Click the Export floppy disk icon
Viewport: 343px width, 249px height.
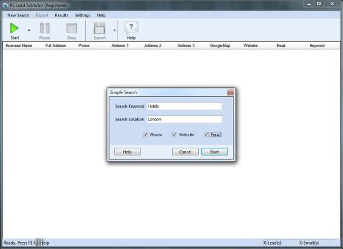tap(100, 28)
